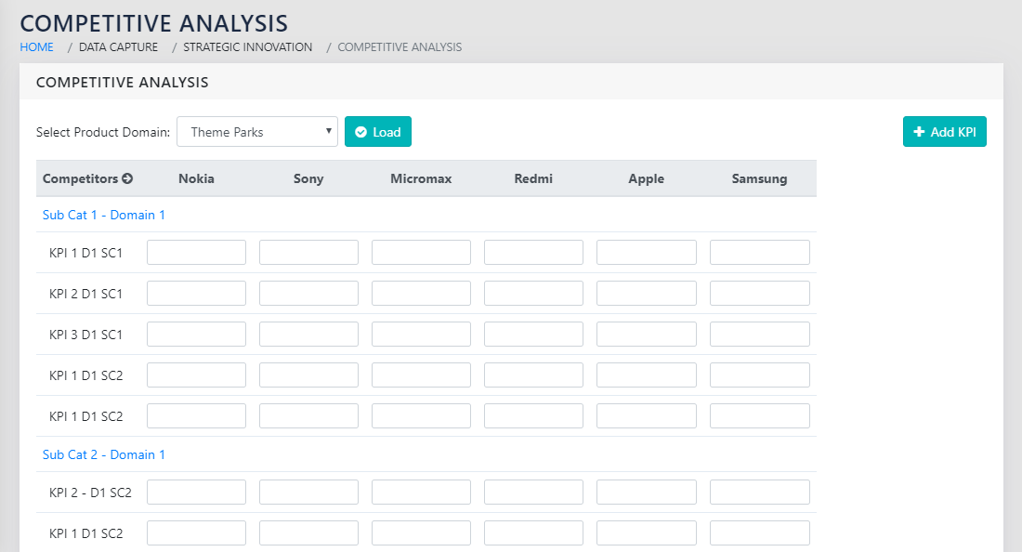Select Micromax field for KPI 3 D1 SC1
The width and height of the screenshot is (1022, 552).
[x=421, y=335]
